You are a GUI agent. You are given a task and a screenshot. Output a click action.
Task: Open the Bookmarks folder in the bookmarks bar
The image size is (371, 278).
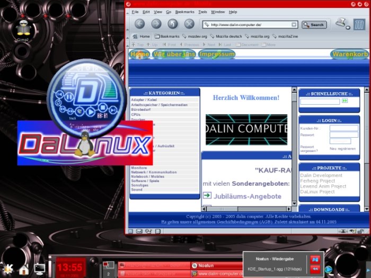[x=167, y=37]
